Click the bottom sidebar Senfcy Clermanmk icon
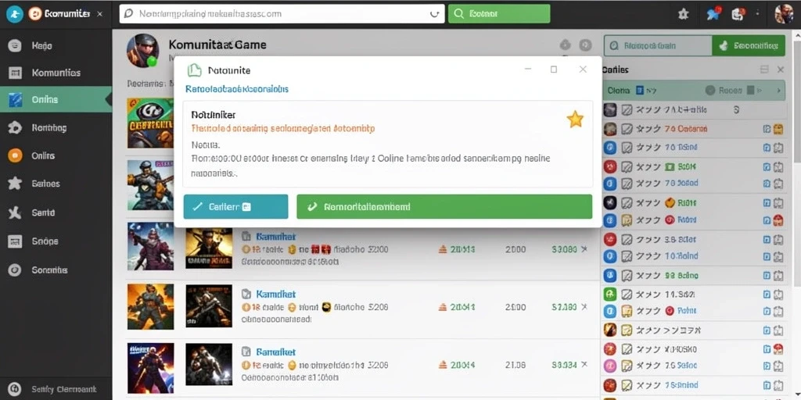Image resolution: width=801 pixels, height=400 pixels. point(15,388)
